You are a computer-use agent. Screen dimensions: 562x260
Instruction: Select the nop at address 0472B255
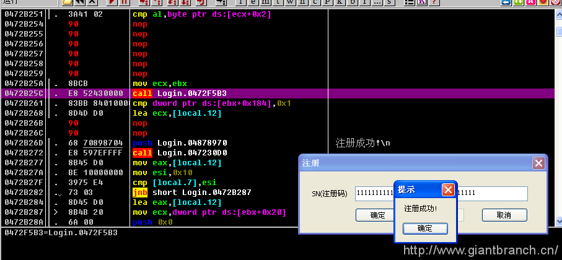point(140,35)
